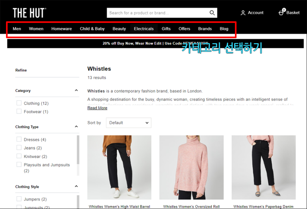
Task: Open the Paperbag Denim product image
Action: point(264,167)
